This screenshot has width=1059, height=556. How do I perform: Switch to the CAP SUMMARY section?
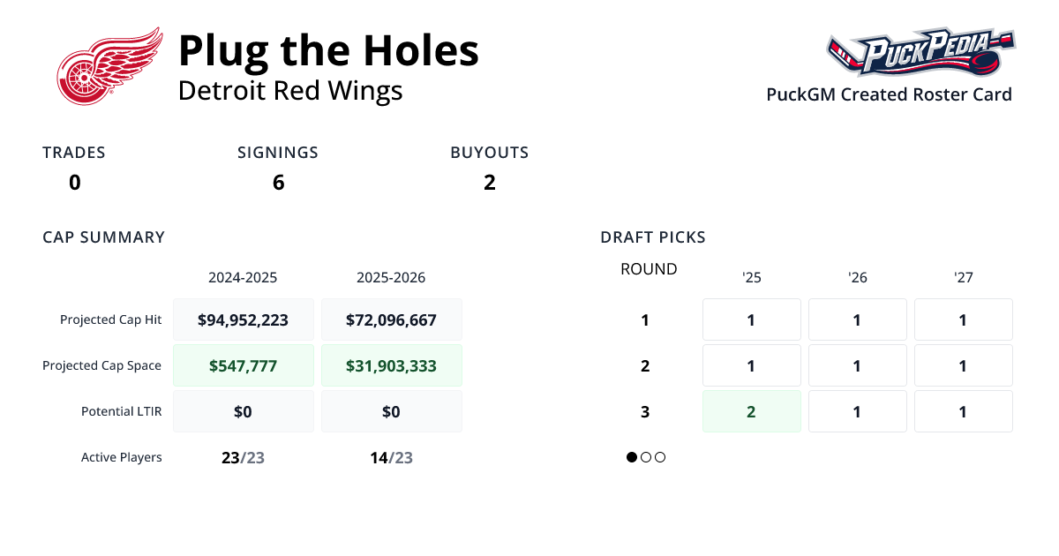click(x=103, y=237)
